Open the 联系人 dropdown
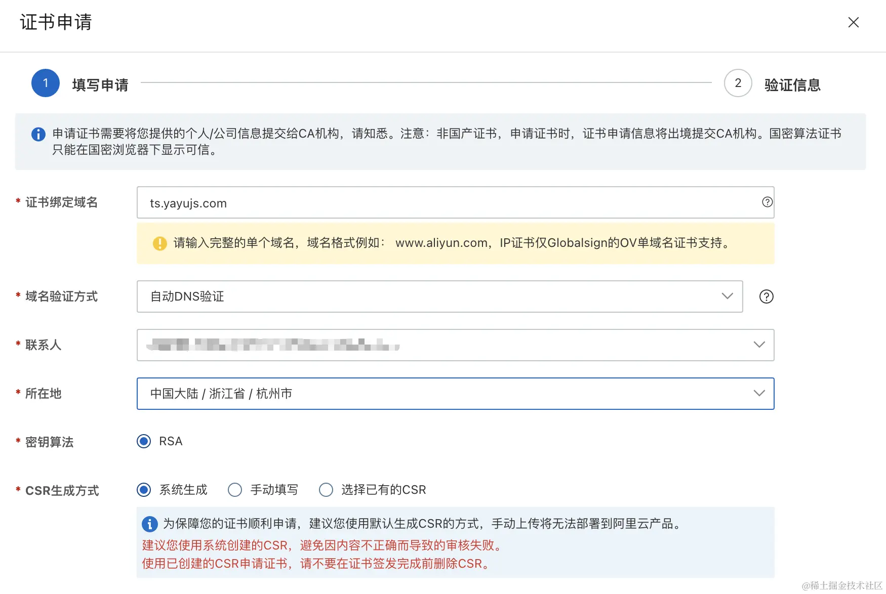This screenshot has height=594, width=886. point(455,345)
